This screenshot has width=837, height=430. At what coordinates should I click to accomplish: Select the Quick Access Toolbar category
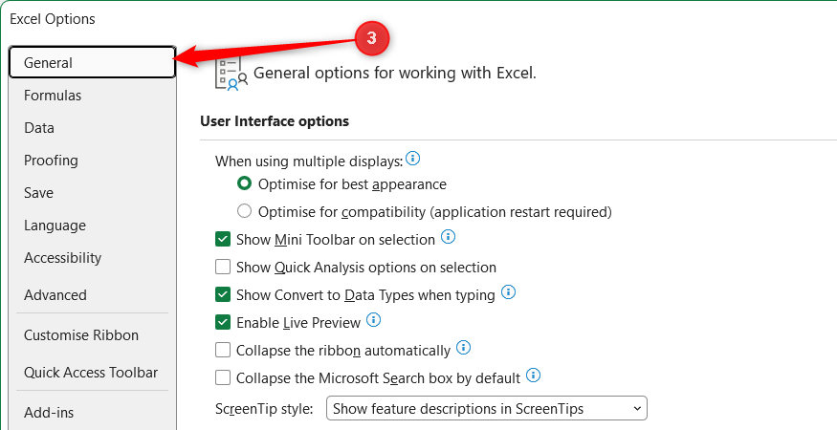(93, 373)
